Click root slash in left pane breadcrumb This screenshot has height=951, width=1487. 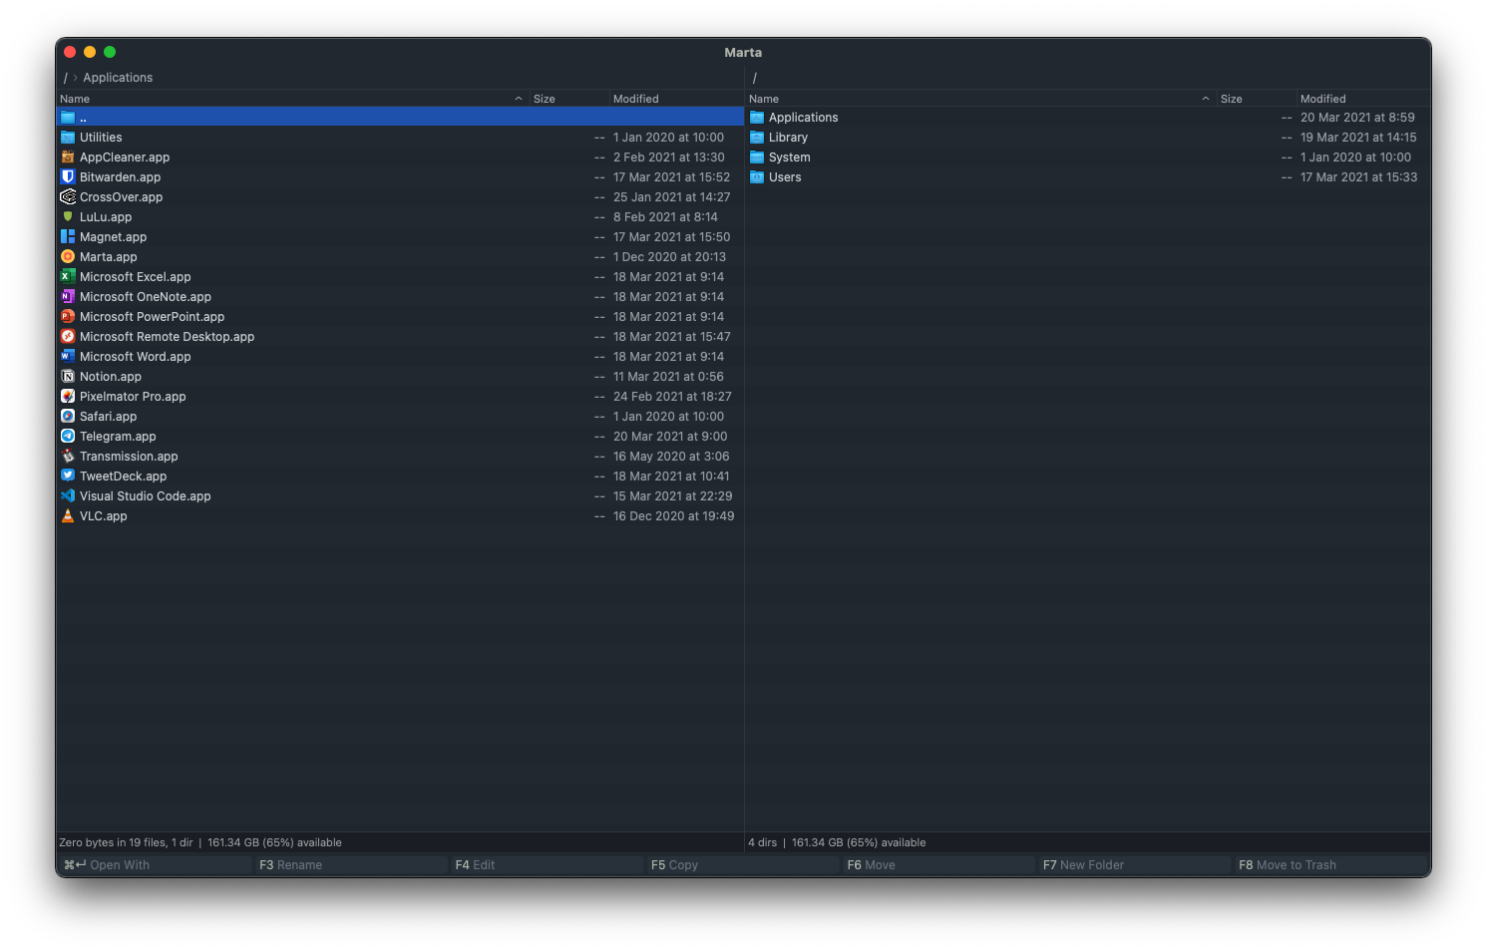(65, 78)
